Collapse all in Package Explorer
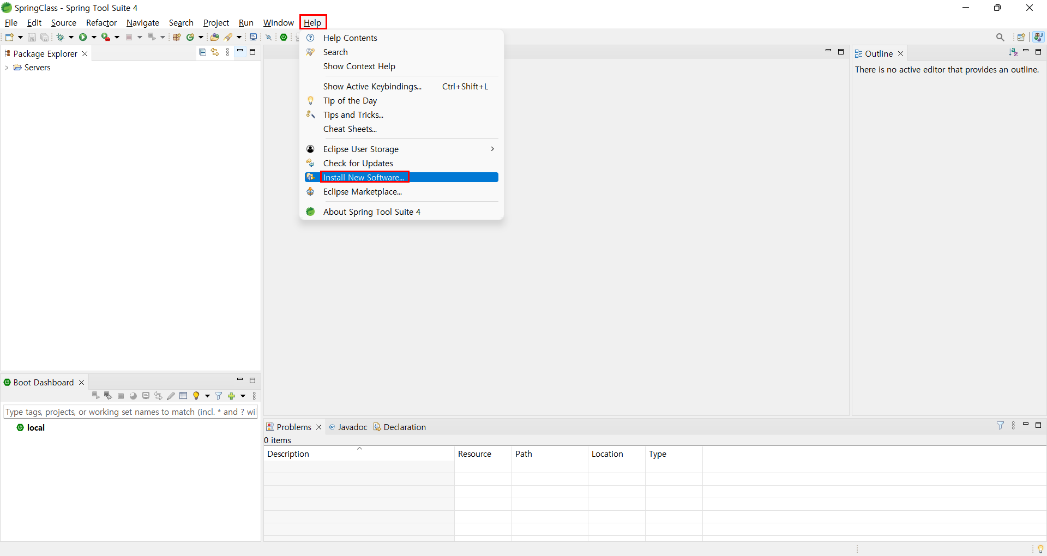1047x556 pixels. (x=202, y=52)
